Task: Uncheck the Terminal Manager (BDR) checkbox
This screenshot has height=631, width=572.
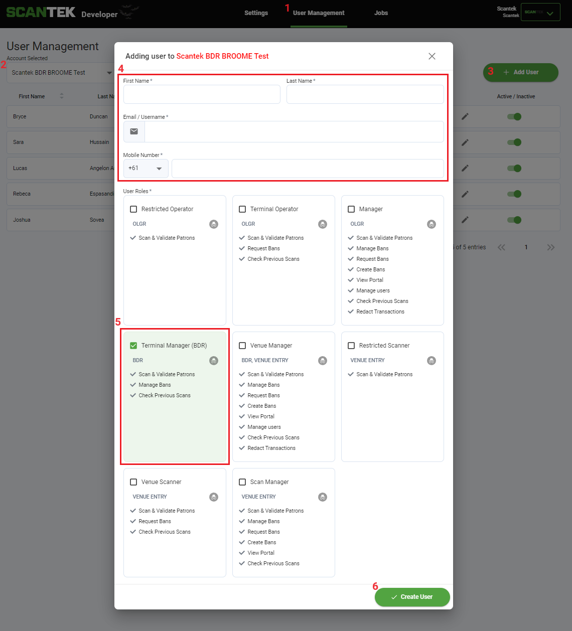Action: click(x=133, y=346)
